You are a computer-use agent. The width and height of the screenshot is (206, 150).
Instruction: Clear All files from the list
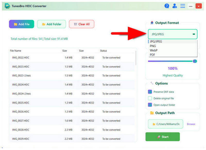pos(82,24)
